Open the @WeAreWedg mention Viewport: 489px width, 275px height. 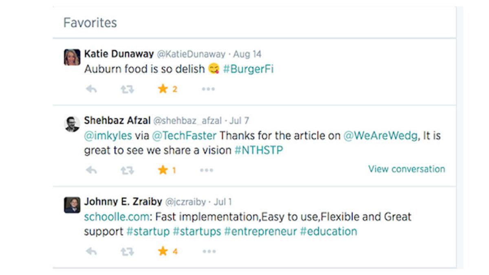pos(381,136)
